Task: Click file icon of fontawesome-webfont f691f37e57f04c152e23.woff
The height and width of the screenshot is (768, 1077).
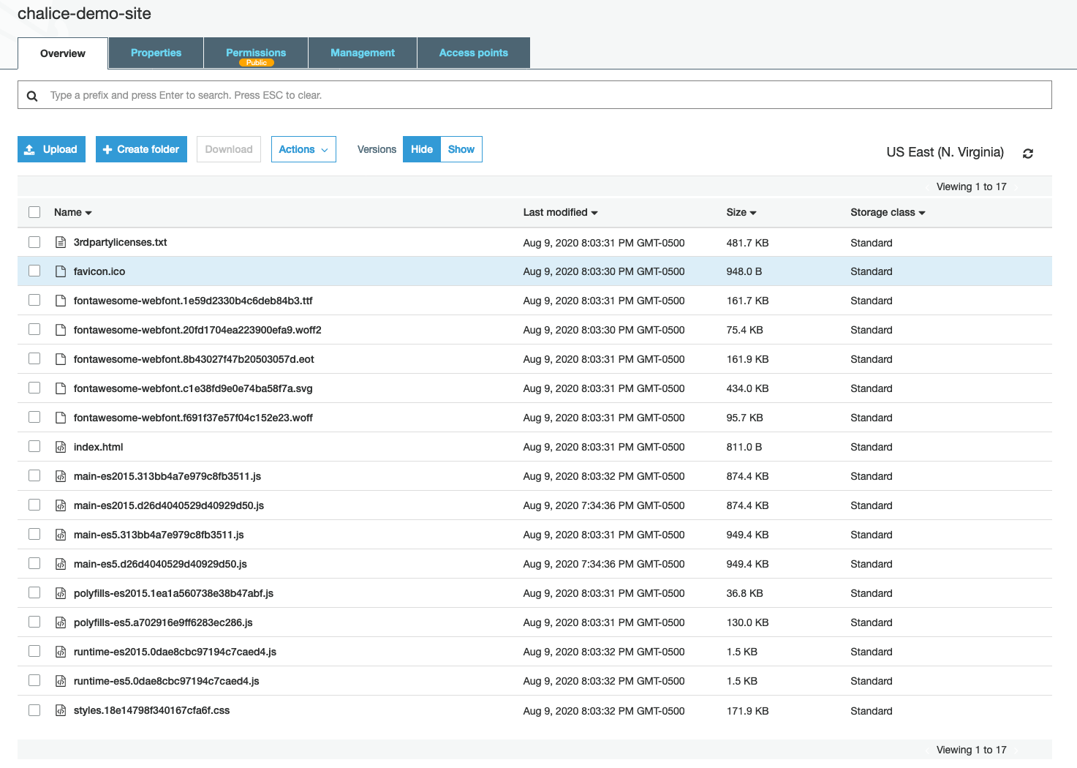Action: (61, 418)
